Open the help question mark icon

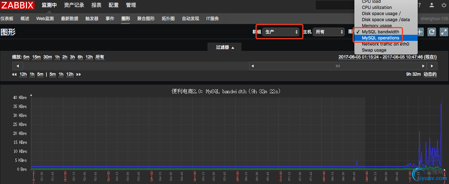(x=419, y=5)
